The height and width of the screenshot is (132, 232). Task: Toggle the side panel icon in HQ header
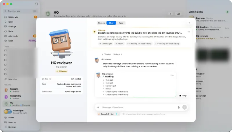tap(178, 14)
